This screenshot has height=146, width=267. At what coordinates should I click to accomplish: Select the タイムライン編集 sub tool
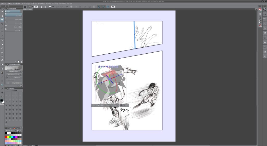click(14, 26)
